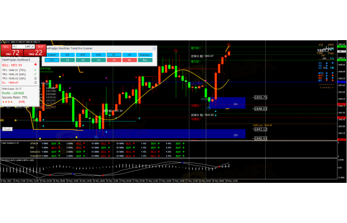Select the M5 timeframe in scanner
This screenshot has width=347, height=223.
point(67,55)
